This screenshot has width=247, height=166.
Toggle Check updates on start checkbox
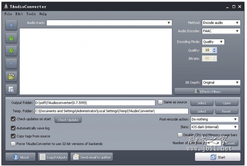coord(13,119)
